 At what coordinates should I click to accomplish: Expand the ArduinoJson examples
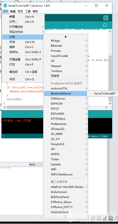coord(66,192)
